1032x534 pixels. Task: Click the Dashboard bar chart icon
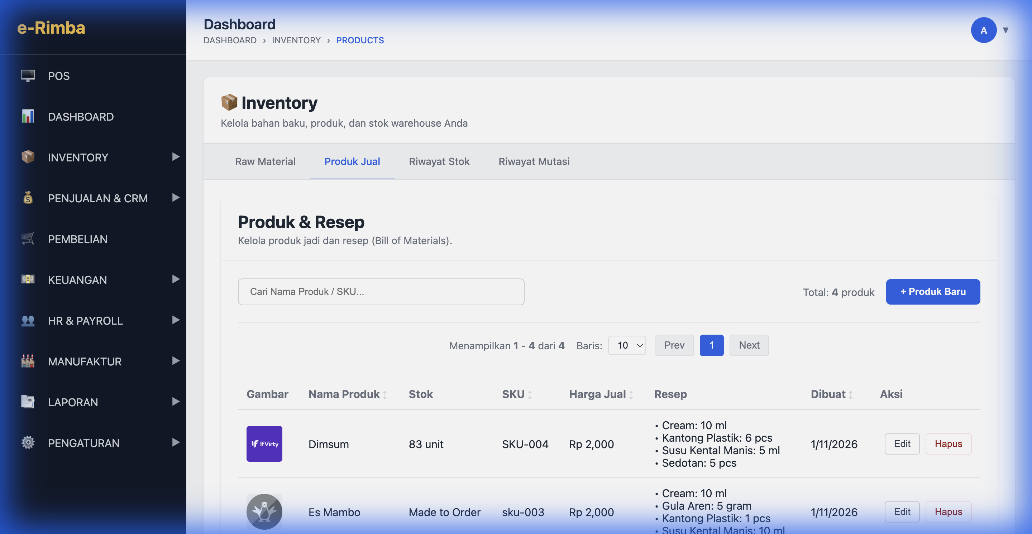pos(28,116)
